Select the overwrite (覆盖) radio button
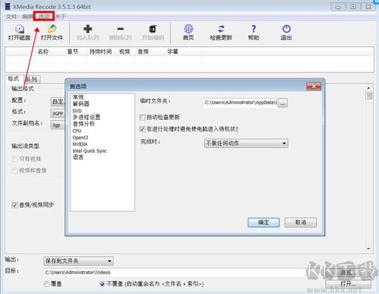This screenshot has width=379, height=294. [47, 284]
